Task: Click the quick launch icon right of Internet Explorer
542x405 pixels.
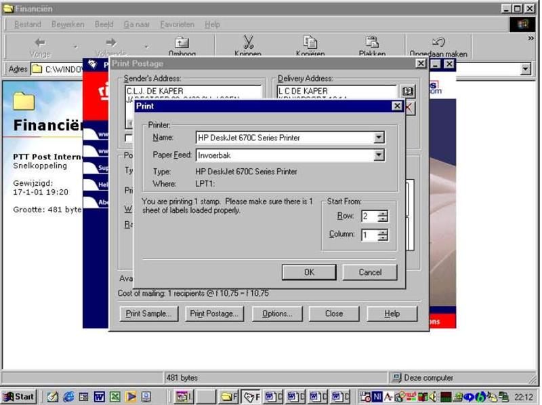Action: point(83,397)
